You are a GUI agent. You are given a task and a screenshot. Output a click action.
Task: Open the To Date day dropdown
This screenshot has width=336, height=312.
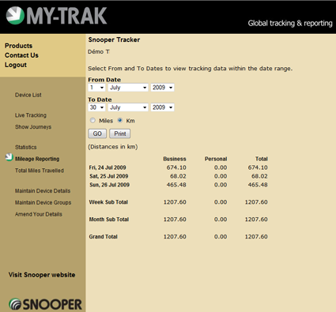tap(96, 107)
